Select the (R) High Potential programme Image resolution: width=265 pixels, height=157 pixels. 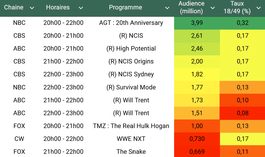point(131,48)
